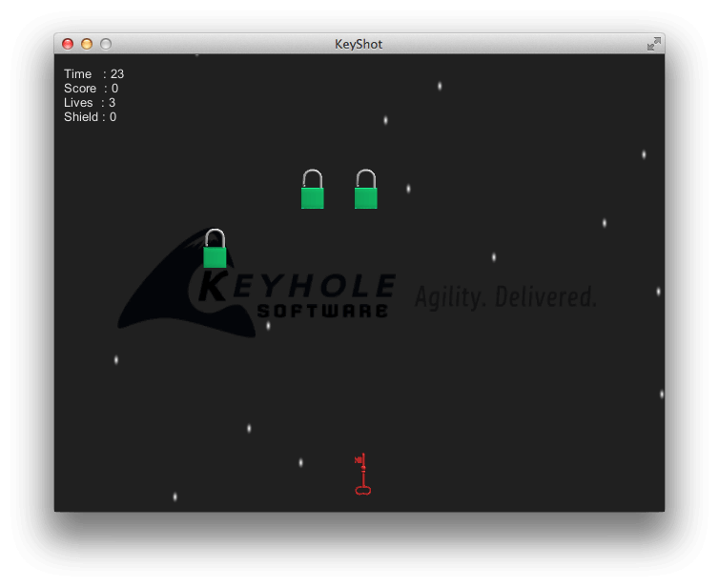Click the star above the Agility tagline
The height and width of the screenshot is (587, 719).
(494, 256)
